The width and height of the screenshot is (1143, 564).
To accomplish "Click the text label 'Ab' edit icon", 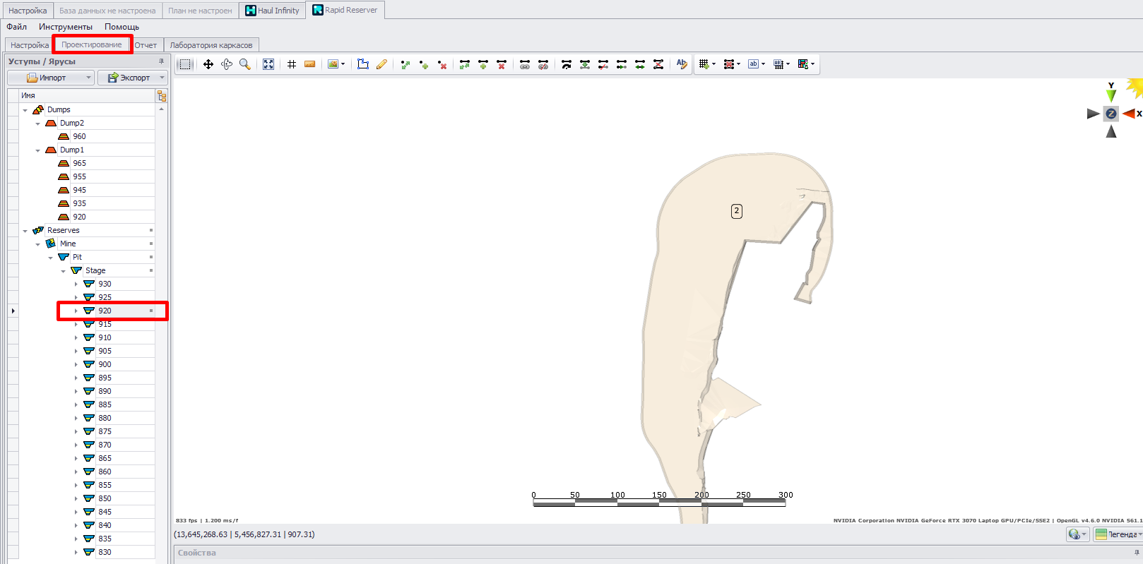I will [x=681, y=64].
